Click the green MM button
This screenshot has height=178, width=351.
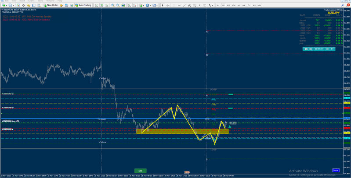coord(140,171)
